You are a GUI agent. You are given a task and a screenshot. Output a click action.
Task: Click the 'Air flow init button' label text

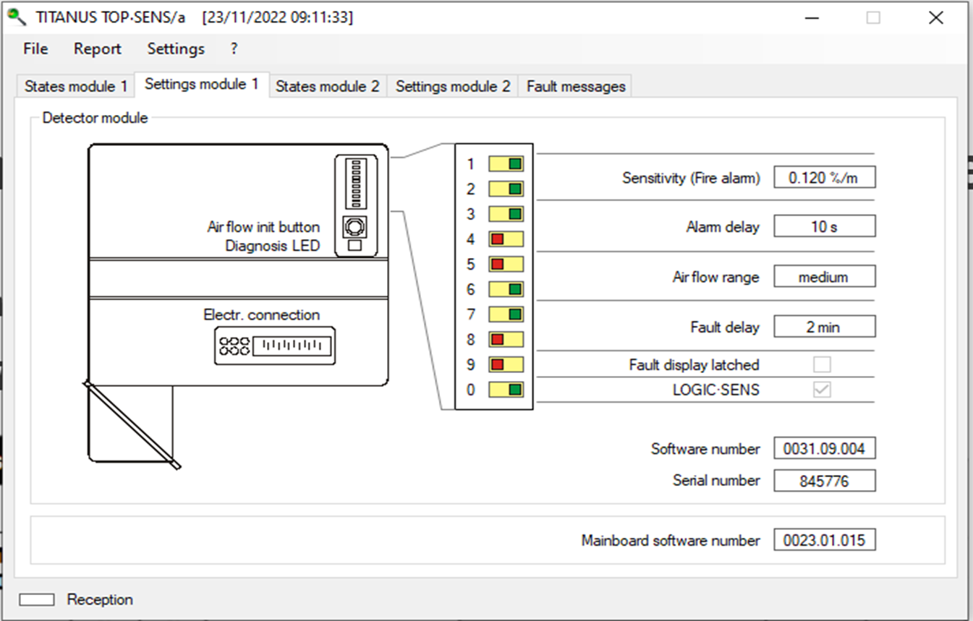263,227
